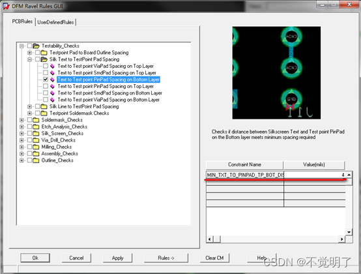Screen dimensions: 361x274
Task: Click the constraint table's horizontal scrollbar right arrow
Action: 342,239
